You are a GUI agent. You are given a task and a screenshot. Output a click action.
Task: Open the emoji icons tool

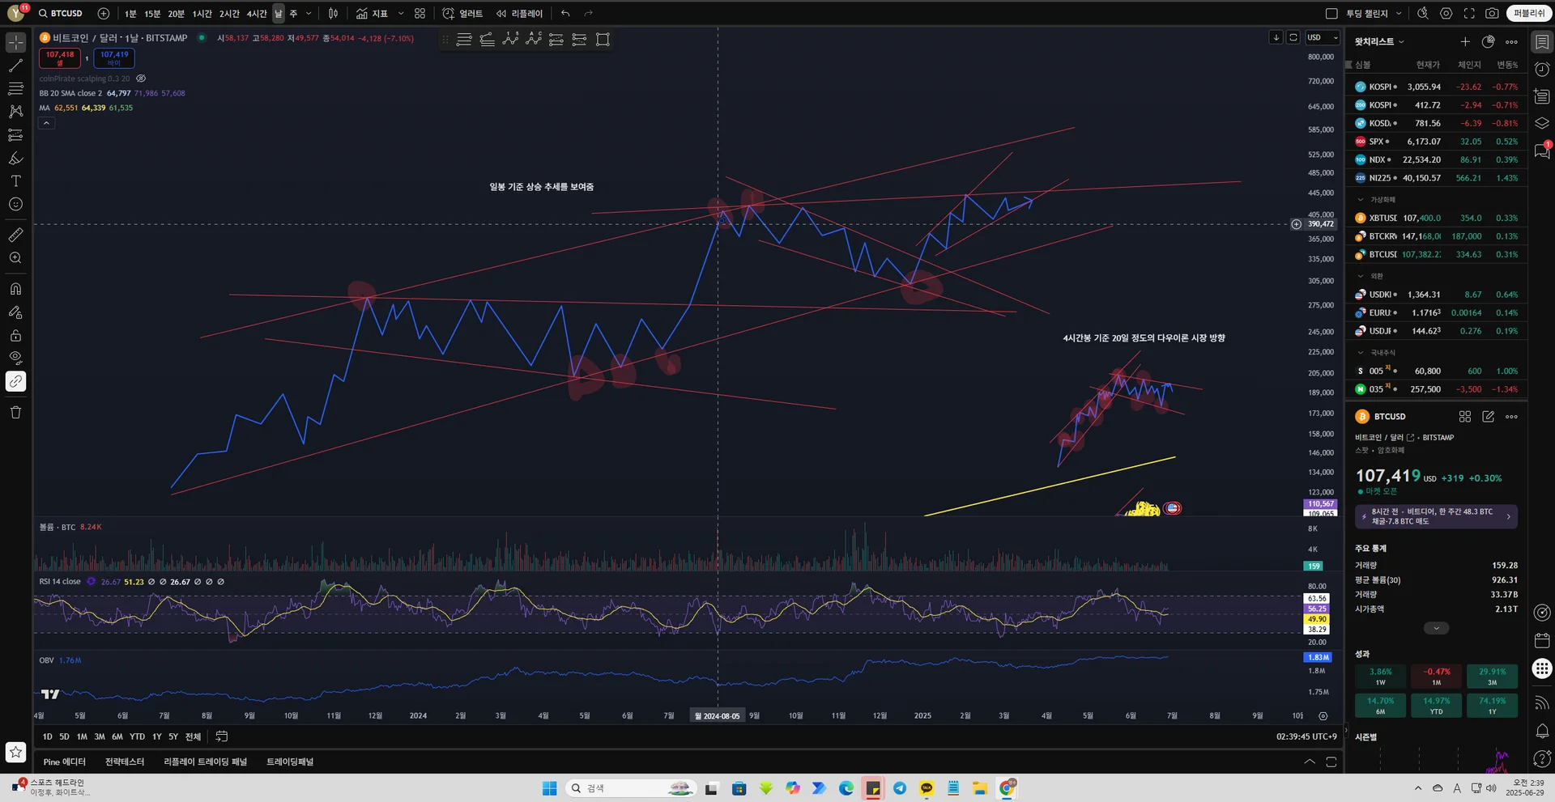(x=15, y=205)
